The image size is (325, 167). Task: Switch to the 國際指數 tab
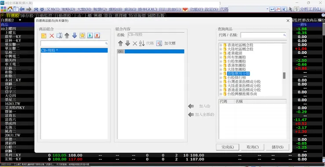[156, 15]
